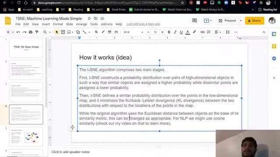
Task: Add a comment from the toolbar
Action: [209, 32]
